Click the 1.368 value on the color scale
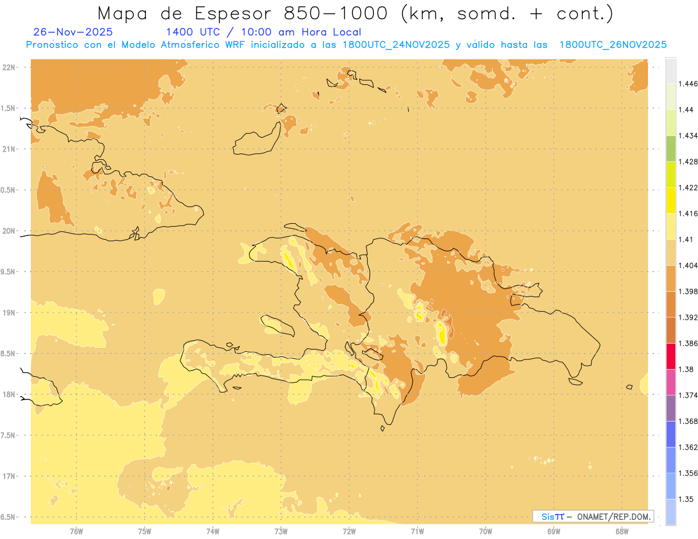Screen dimensions: 698x539 click(x=688, y=421)
